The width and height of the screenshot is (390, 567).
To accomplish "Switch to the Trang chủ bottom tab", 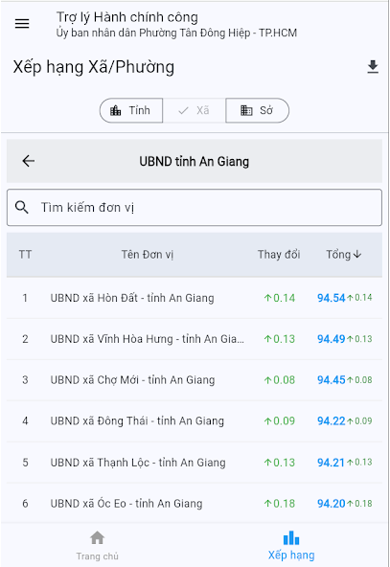I will coord(98,545).
